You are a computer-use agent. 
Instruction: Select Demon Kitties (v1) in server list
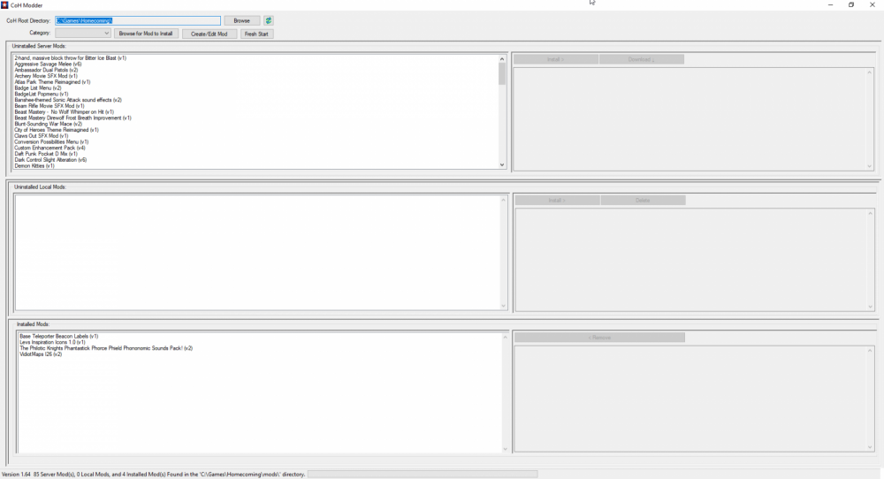(34, 165)
